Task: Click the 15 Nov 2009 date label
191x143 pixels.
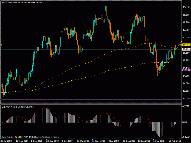Action: pyautogui.click(x=98, y=141)
